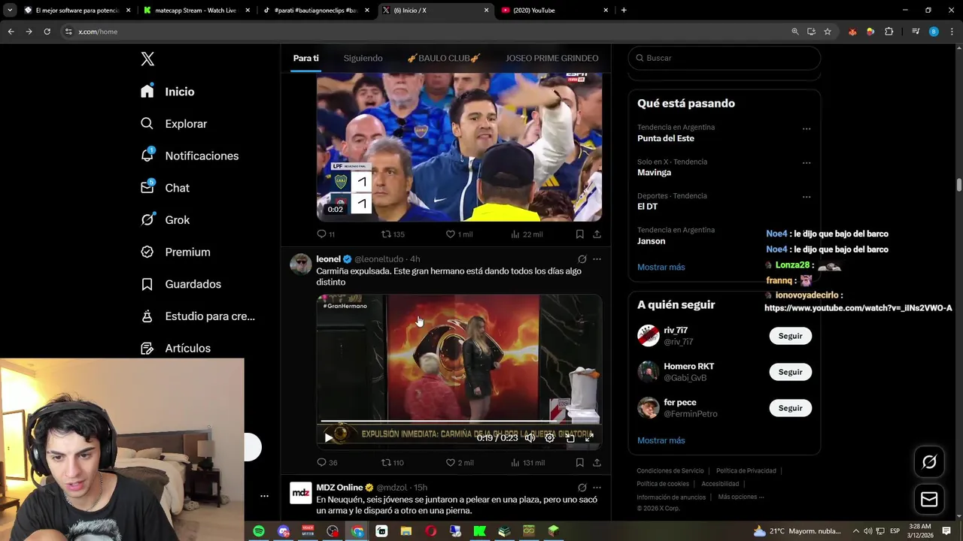Open Guardados bookmarks in the sidebar

click(181, 284)
